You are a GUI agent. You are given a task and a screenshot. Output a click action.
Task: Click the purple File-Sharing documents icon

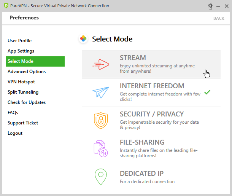coord(101,149)
